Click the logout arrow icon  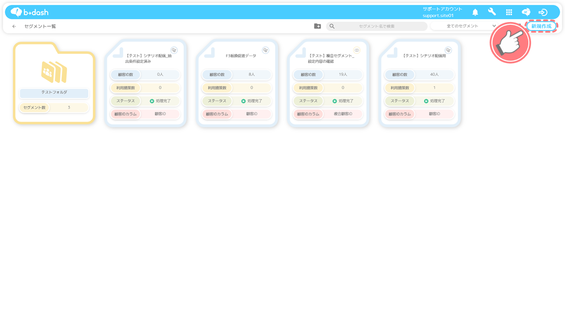coord(543,12)
